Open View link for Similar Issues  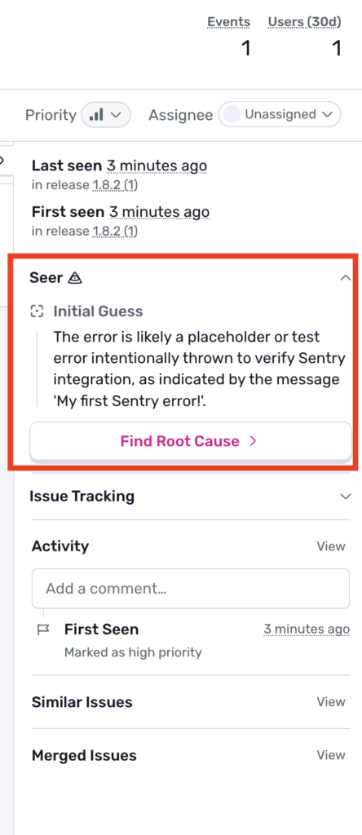[x=331, y=702]
